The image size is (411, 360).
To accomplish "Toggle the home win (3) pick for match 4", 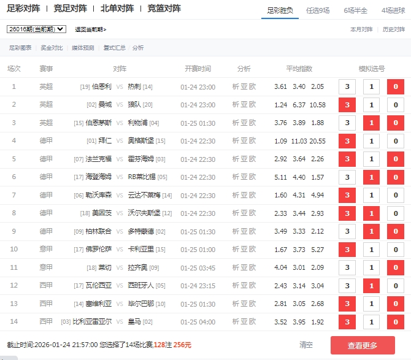I will pyautogui.click(x=347, y=141).
